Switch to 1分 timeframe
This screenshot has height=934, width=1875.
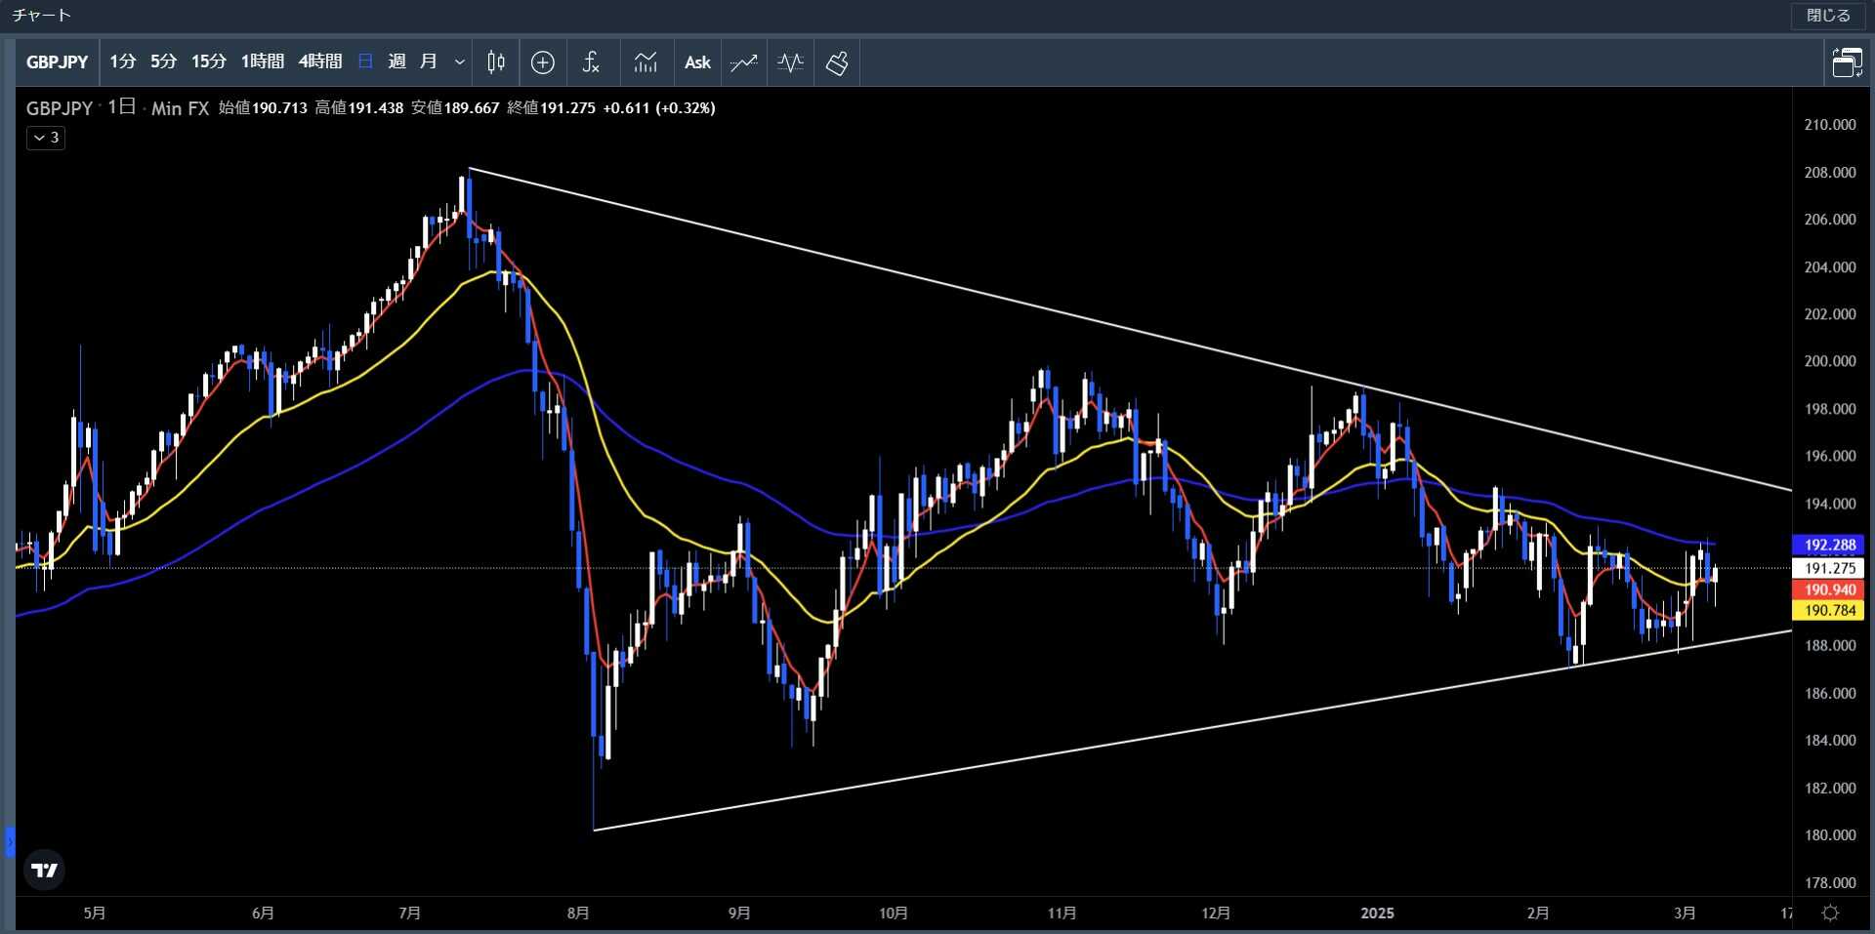click(123, 61)
